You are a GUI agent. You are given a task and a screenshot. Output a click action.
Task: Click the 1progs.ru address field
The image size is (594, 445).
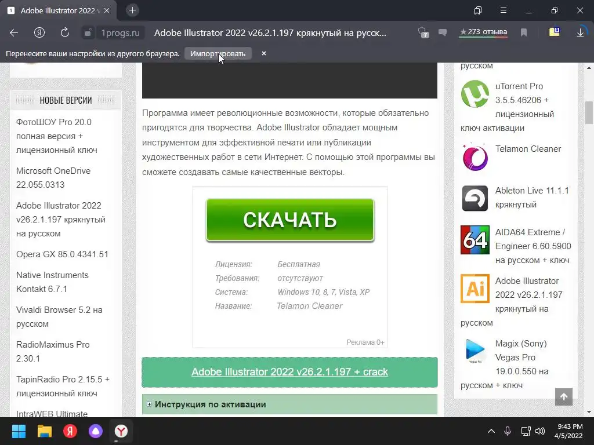click(121, 33)
